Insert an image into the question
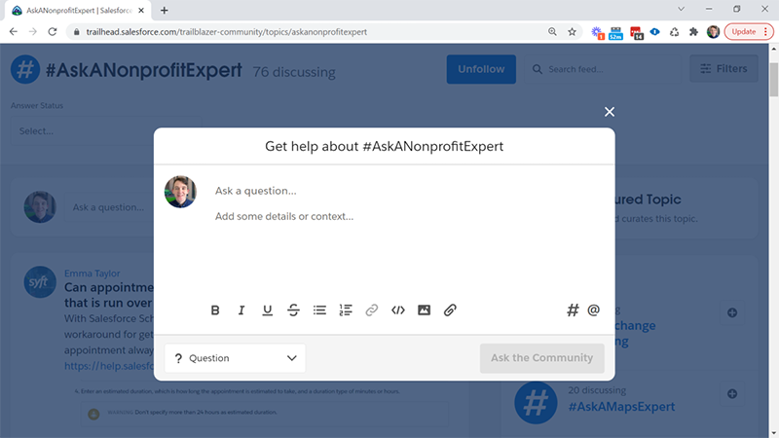This screenshot has width=779, height=438. (x=424, y=310)
